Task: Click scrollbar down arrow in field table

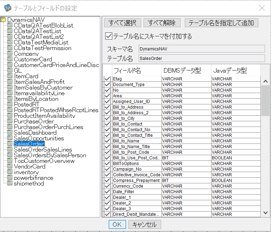Action: click(265, 213)
